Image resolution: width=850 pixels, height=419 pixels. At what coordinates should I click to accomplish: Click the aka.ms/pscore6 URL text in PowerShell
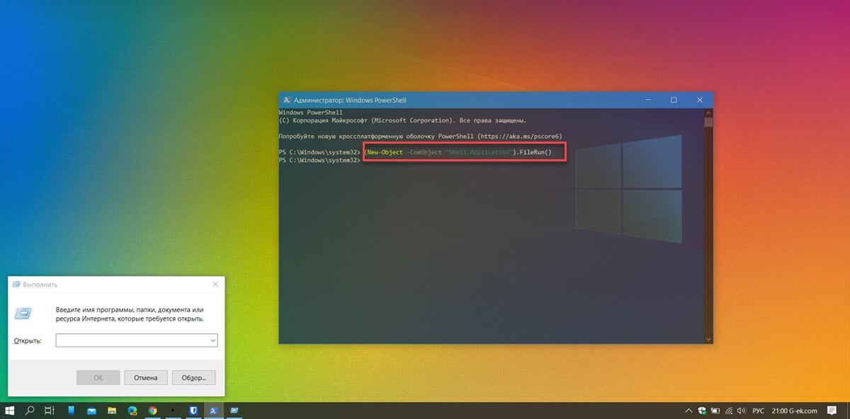click(521, 136)
